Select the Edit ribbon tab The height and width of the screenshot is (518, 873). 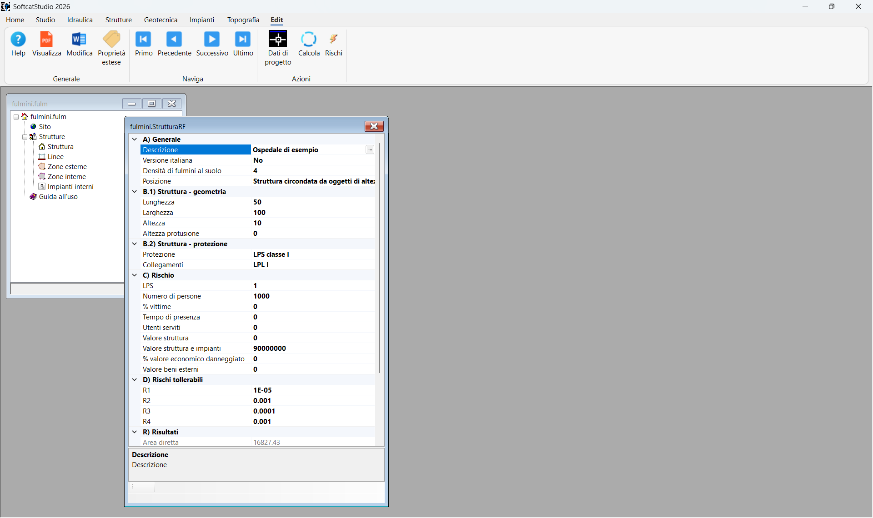tap(276, 20)
